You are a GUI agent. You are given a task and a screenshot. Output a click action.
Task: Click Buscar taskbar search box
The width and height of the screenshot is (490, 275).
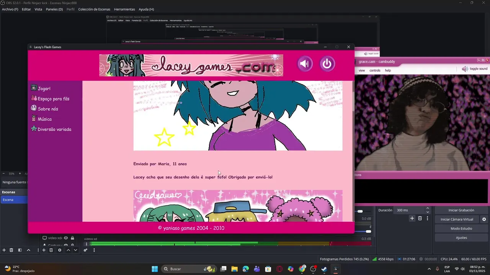point(189,269)
